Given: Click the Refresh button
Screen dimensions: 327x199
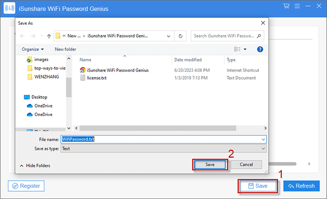Looking at the screenshot, I should point(301,186).
